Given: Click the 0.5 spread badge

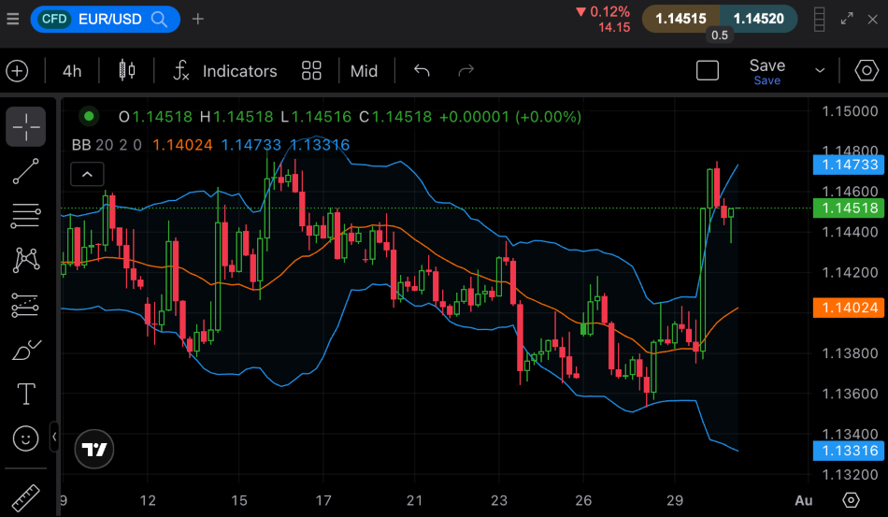Looking at the screenshot, I should [x=720, y=36].
